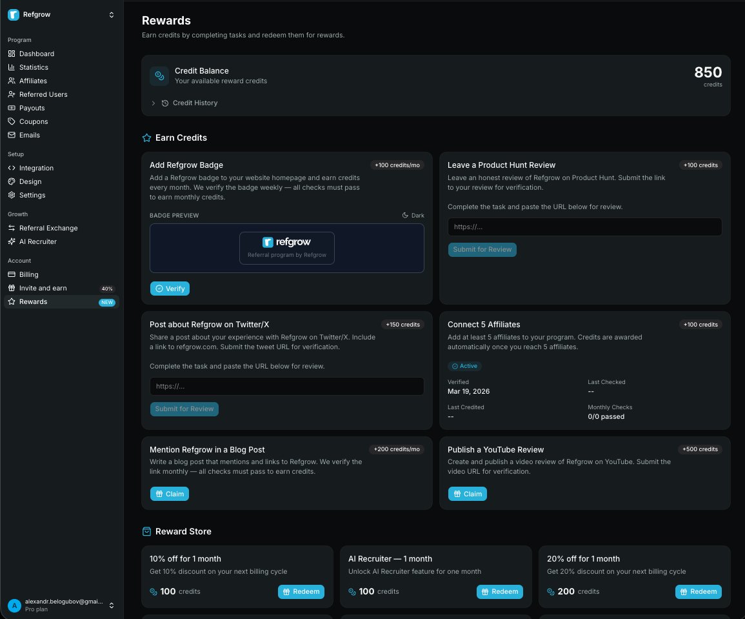745x619 pixels.
Task: Click the Active status badge
Action: pyautogui.click(x=464, y=366)
